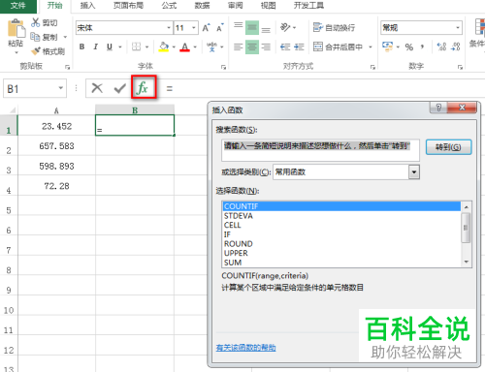The width and height of the screenshot is (485, 372).
Task: Open font color dropdown arrow
Action: (x=195, y=47)
